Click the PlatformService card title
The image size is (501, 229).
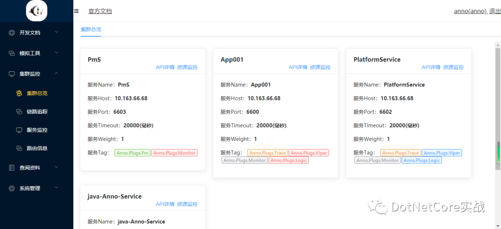(x=377, y=59)
